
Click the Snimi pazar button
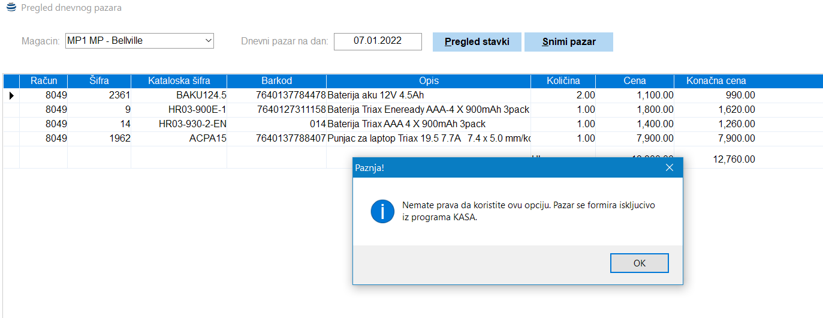pos(568,42)
